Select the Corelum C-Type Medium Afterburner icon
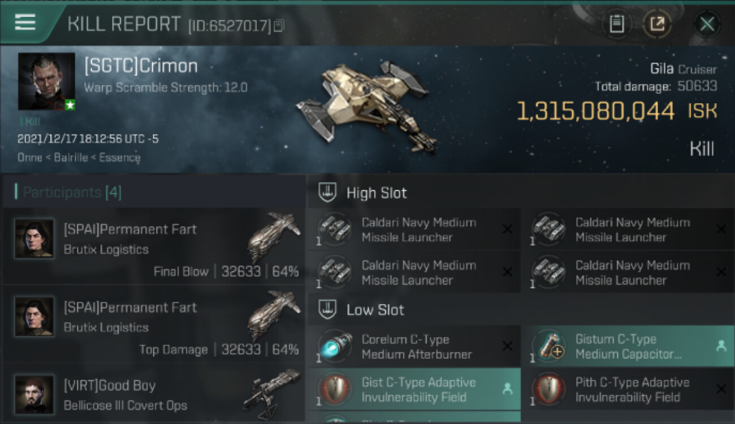Image resolution: width=735 pixels, height=424 pixels. click(x=335, y=347)
